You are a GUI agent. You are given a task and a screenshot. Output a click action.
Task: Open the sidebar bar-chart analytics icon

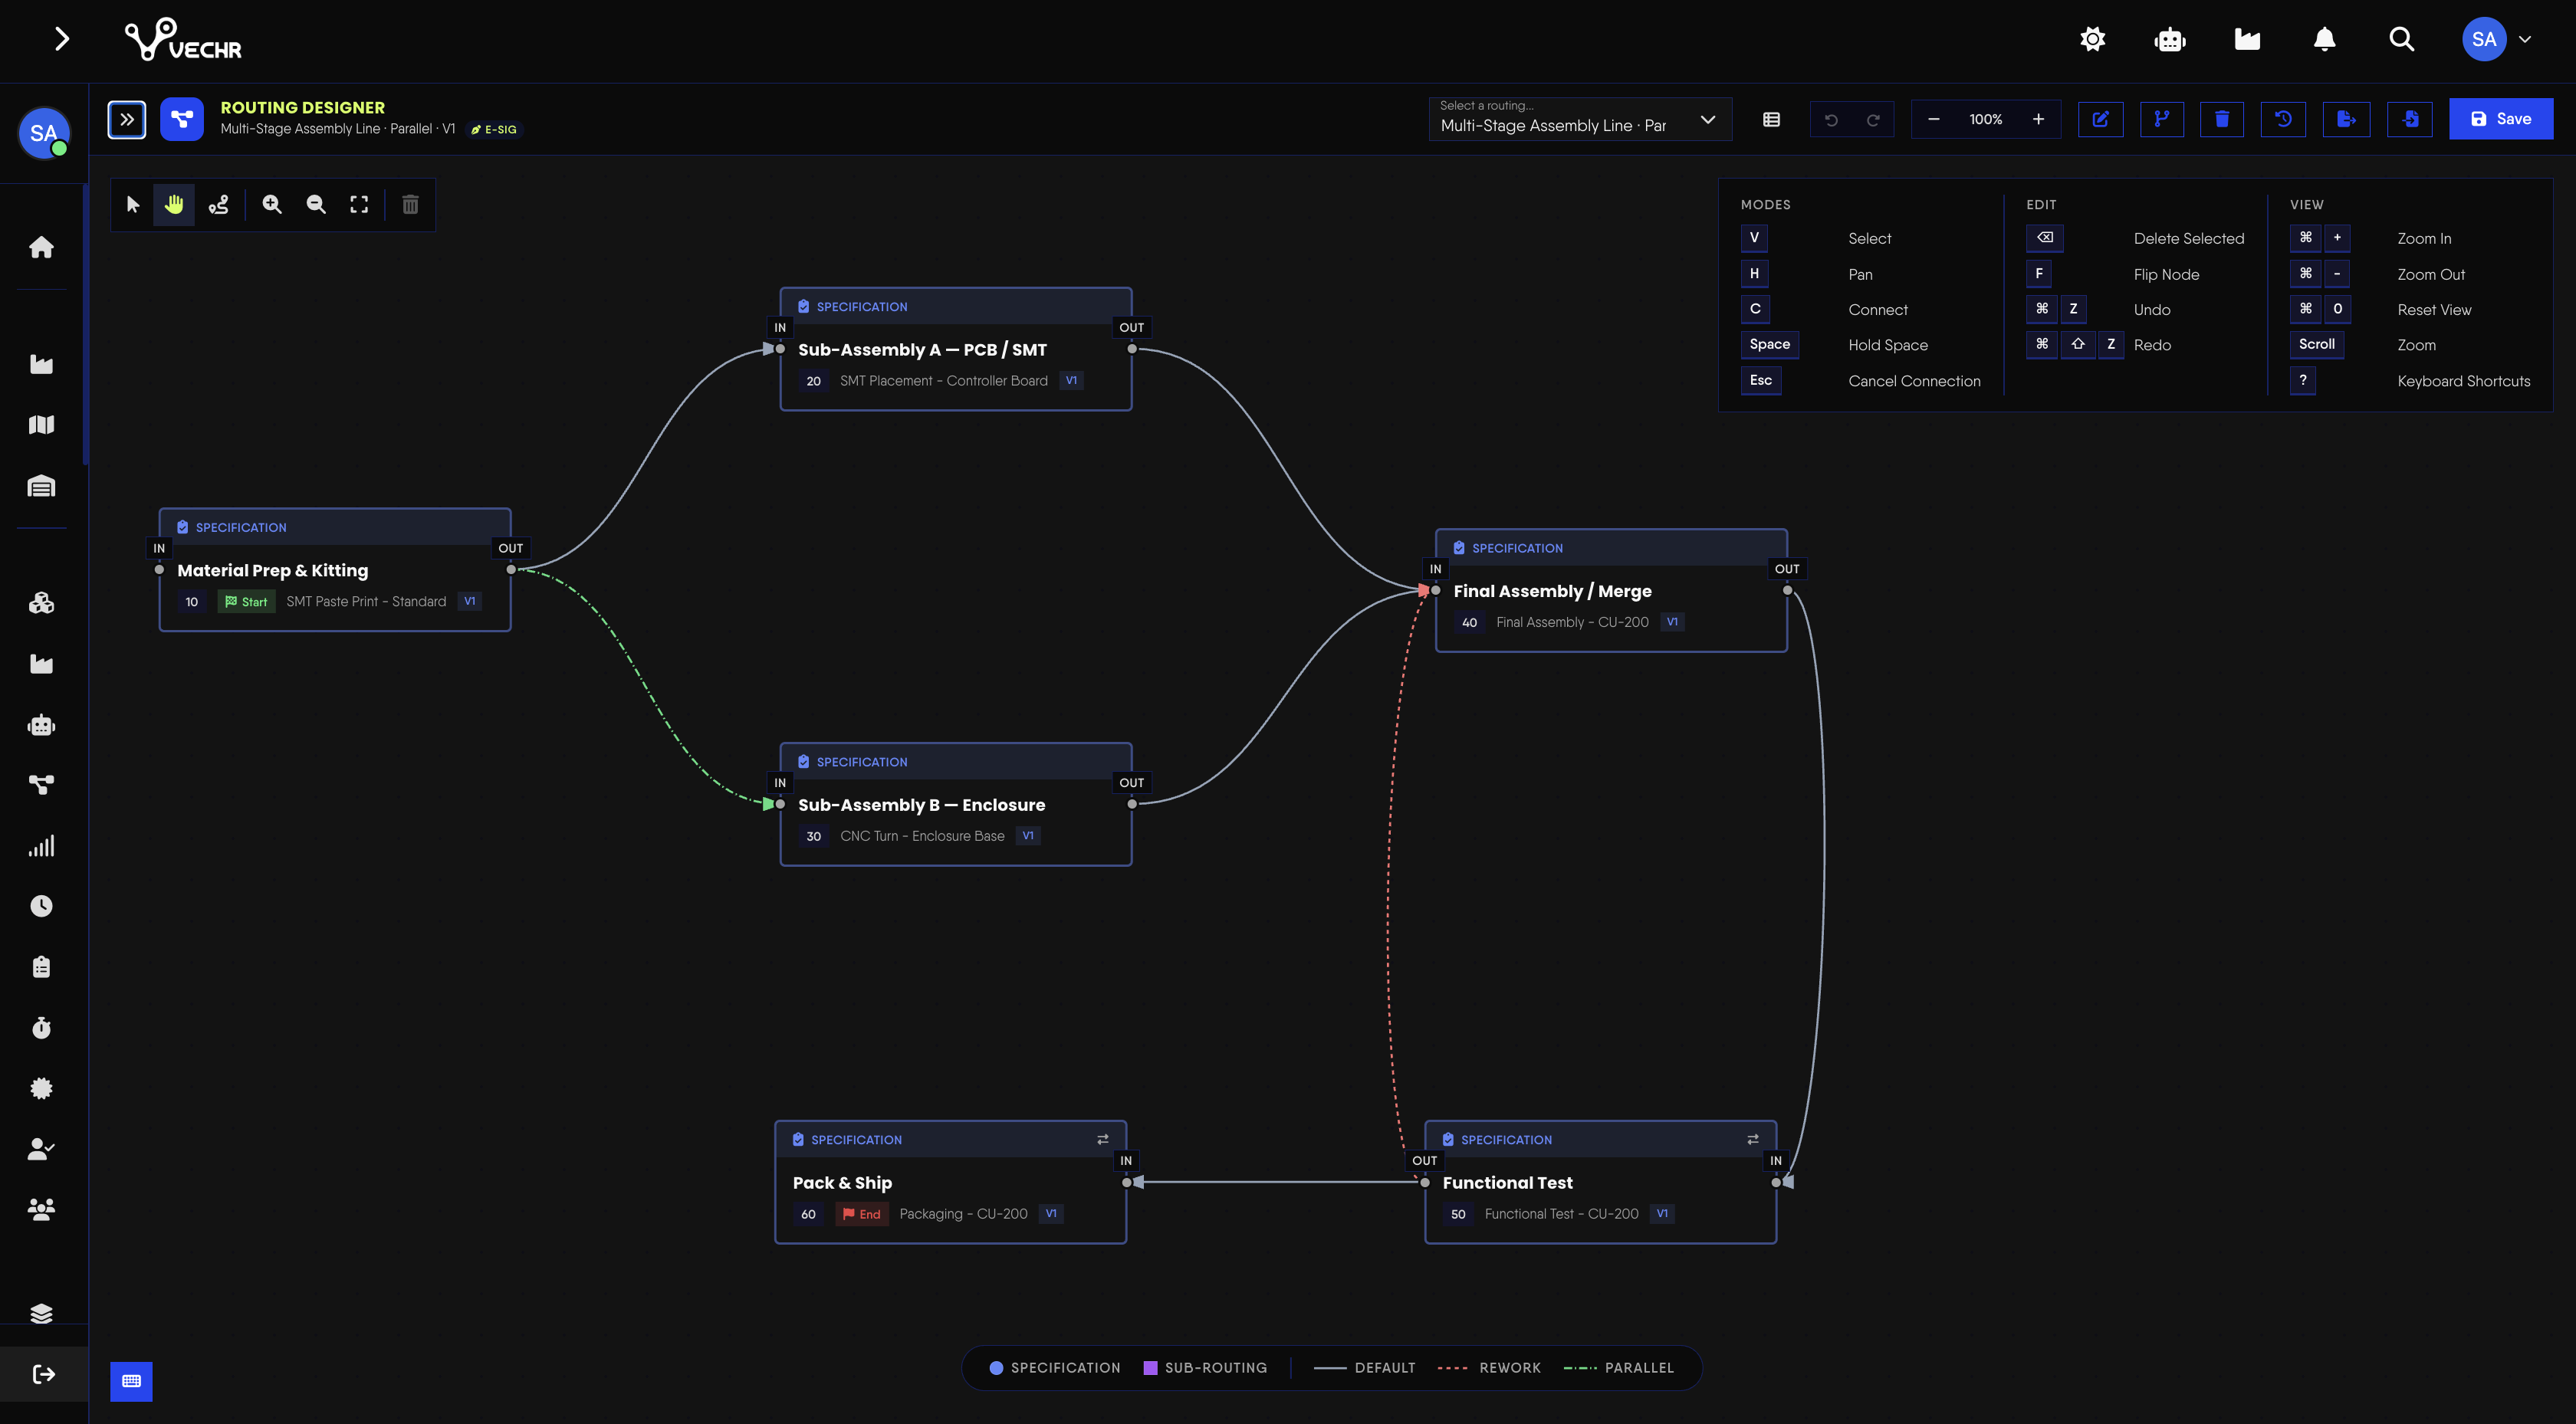pos(41,846)
